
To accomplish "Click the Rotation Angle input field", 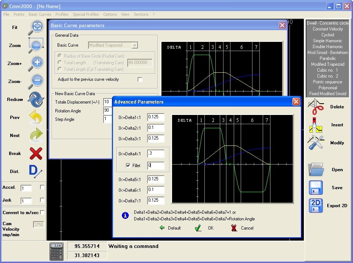I will (x=108, y=111).
